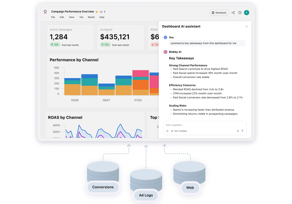Click the Web database cylinder icon
Viewport: 292px width, 204px height.
click(190, 172)
